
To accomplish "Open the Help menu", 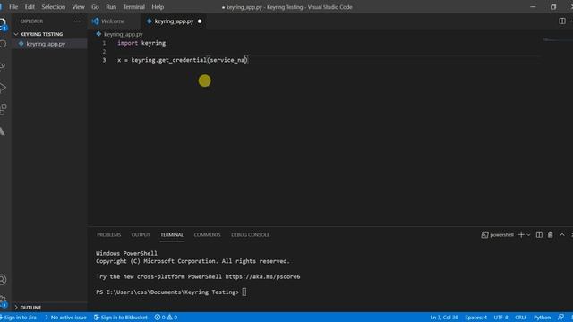I will 158,7.
